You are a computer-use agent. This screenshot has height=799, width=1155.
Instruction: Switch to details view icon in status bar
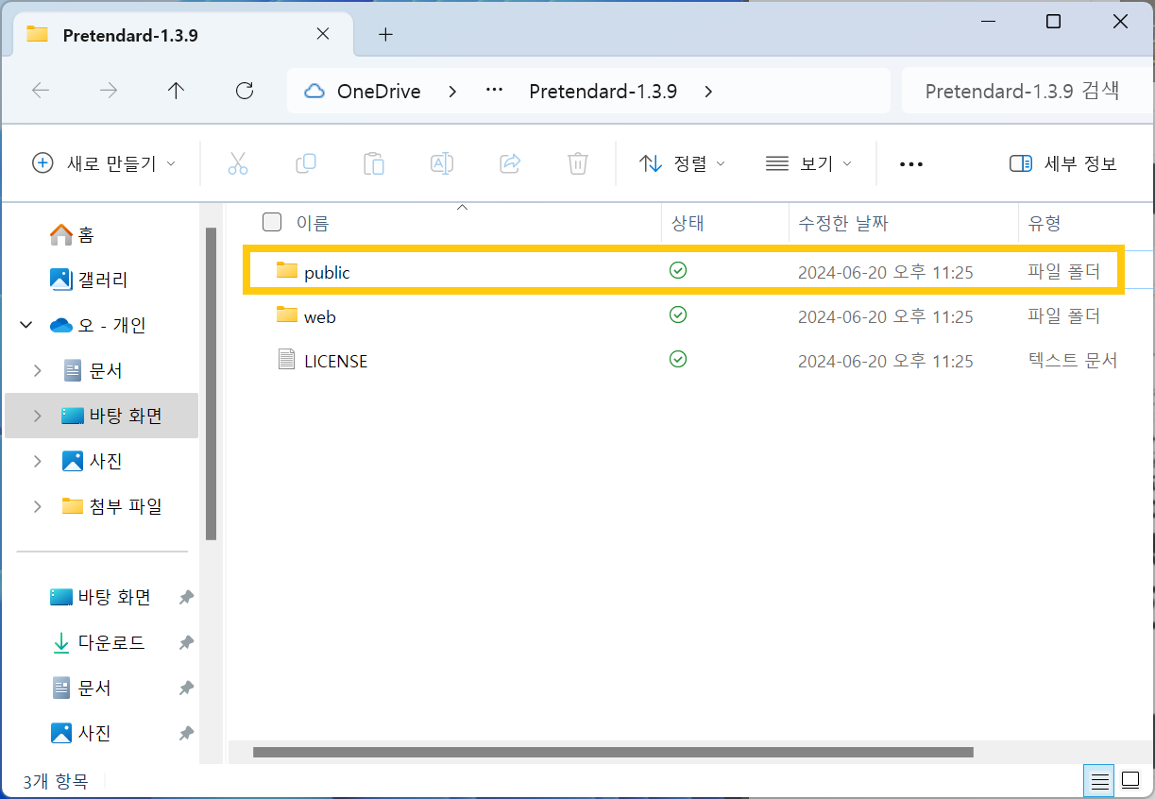(1099, 781)
